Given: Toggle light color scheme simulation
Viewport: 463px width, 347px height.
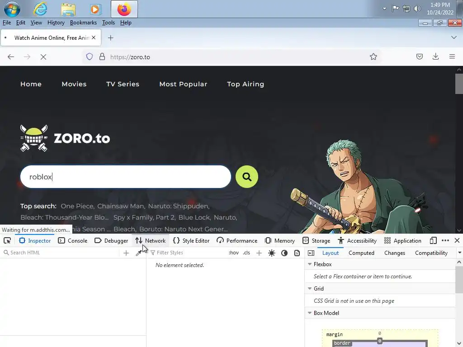Looking at the screenshot, I should click(272, 253).
